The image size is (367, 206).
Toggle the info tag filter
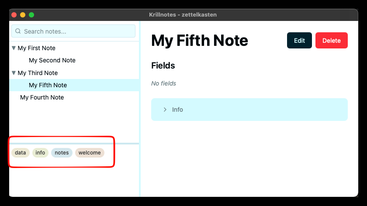click(x=40, y=153)
